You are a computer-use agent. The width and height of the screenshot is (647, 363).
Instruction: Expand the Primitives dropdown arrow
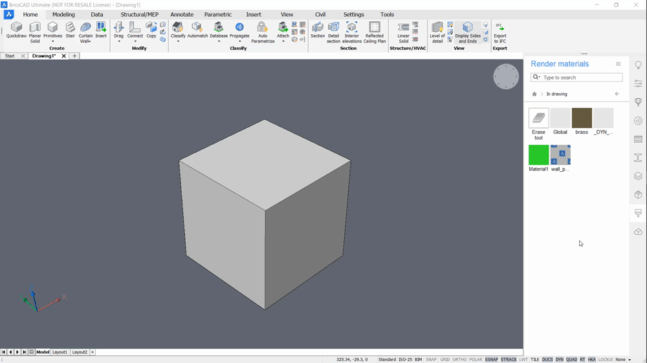coord(53,41)
